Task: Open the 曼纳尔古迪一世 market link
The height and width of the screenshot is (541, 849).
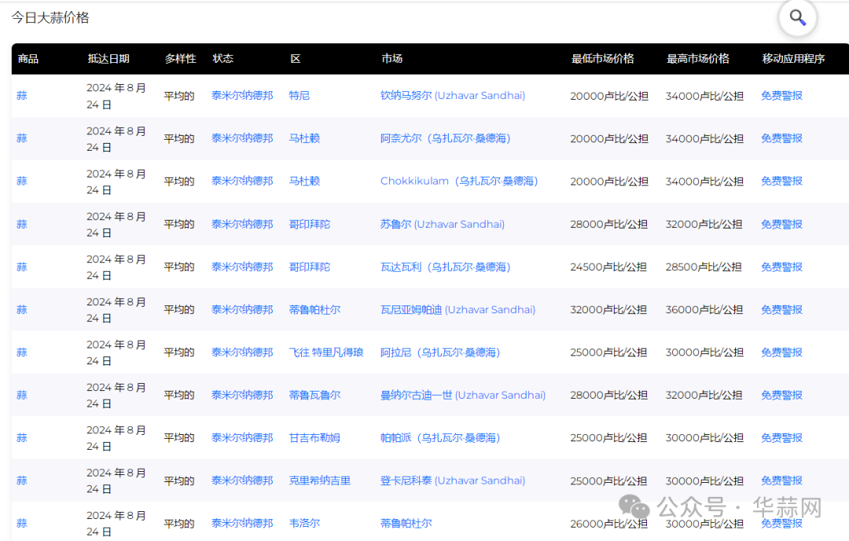Action: pos(462,396)
